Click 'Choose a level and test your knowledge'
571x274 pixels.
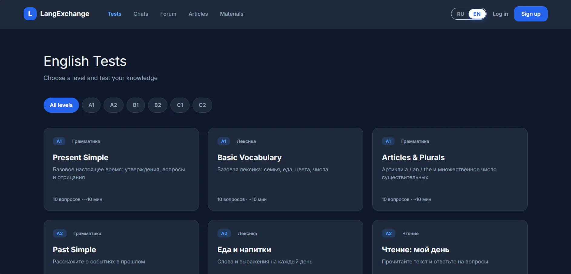[x=101, y=78]
